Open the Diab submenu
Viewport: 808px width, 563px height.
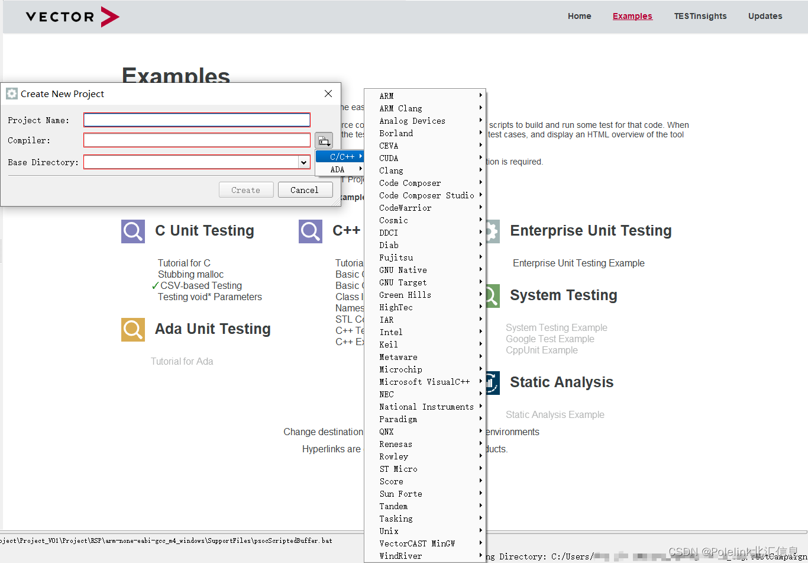pyautogui.click(x=425, y=245)
